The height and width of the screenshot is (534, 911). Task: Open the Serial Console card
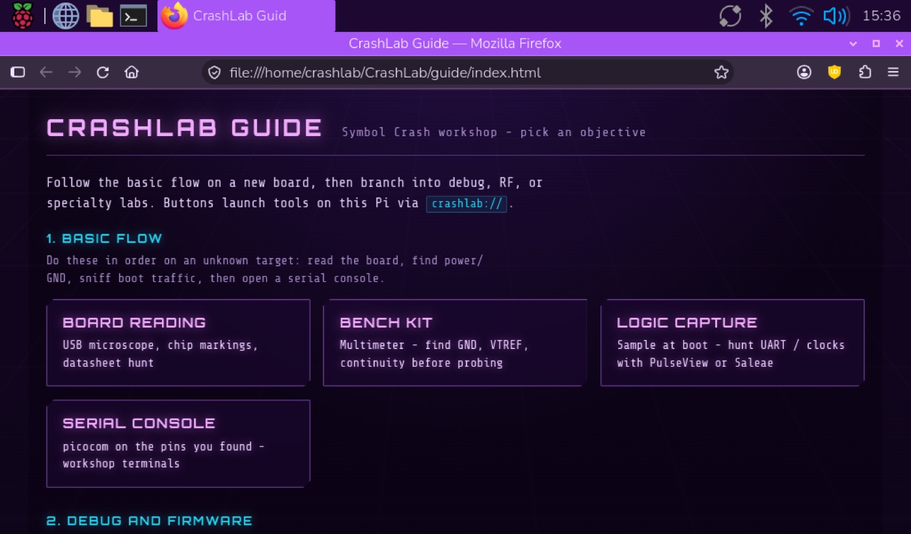(178, 443)
